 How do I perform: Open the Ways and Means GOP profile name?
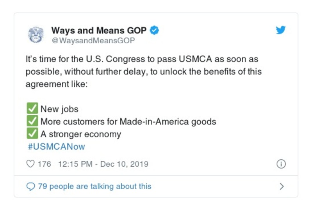click(x=100, y=30)
